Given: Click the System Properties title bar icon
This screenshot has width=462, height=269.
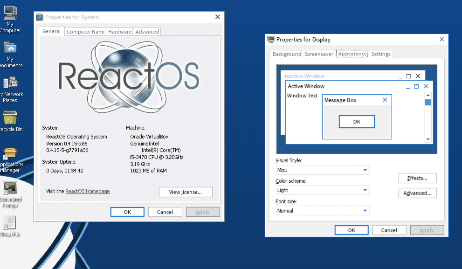Looking at the screenshot, I should point(39,17).
